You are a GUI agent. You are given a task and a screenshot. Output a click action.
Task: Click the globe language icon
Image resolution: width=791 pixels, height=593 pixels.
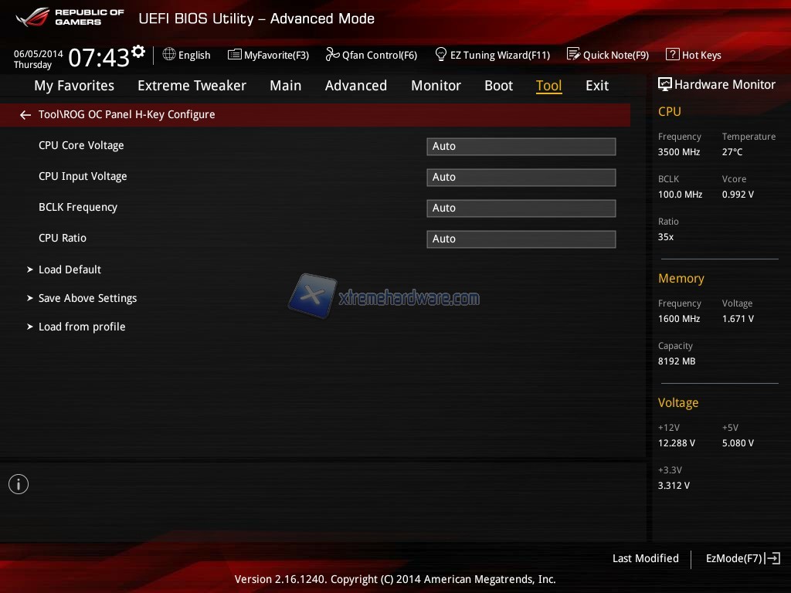(169, 55)
